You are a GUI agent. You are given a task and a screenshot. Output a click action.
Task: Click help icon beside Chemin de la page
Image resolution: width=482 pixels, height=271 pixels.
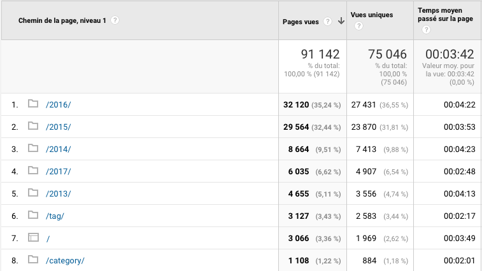[x=115, y=20]
